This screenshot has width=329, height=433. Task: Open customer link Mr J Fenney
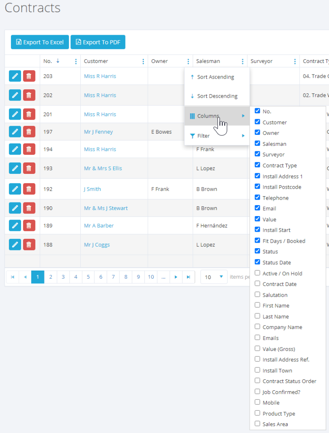(x=98, y=132)
